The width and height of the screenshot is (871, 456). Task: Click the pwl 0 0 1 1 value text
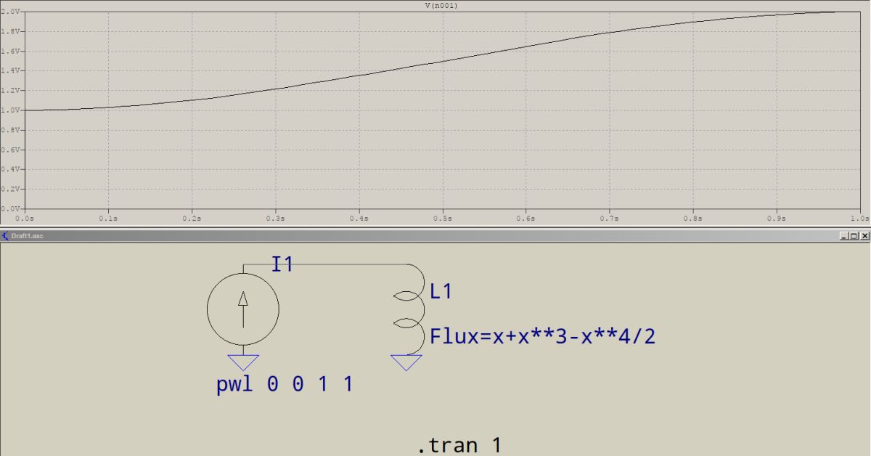[285, 384]
